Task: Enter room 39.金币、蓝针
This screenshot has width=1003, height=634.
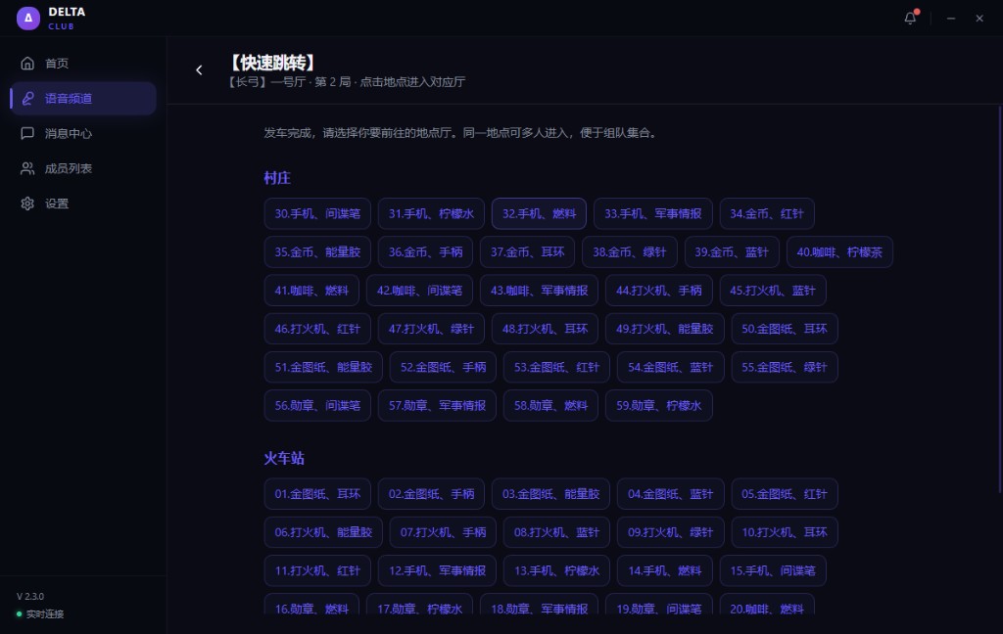Action: pos(732,251)
